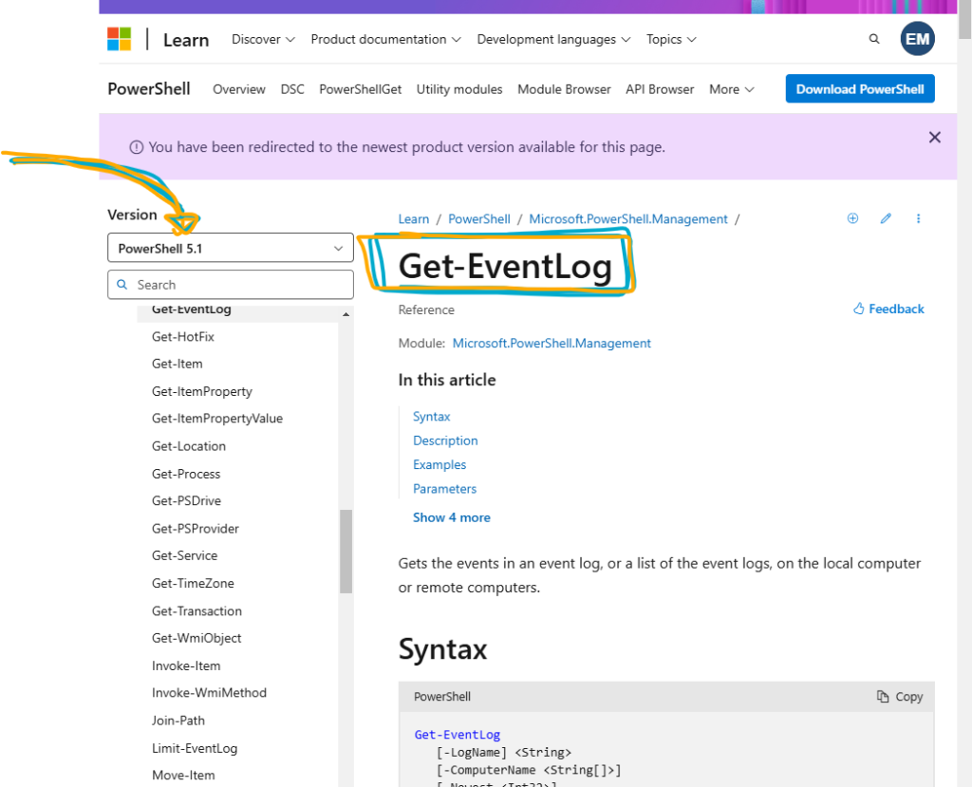
Task: Click the add to collection plus icon
Action: (x=853, y=218)
